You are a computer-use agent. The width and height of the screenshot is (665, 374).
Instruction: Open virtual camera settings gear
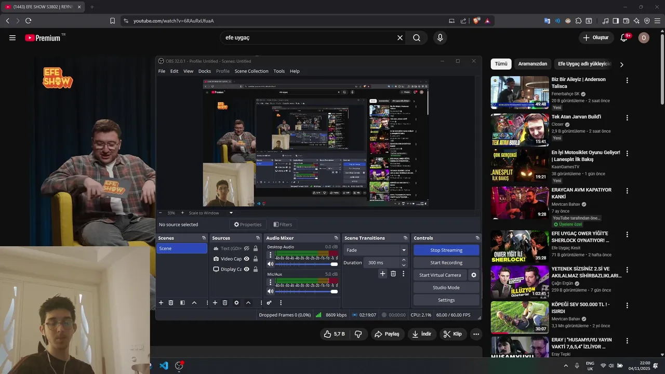[473, 275]
